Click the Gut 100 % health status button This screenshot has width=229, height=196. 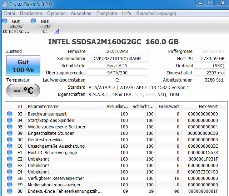[23, 65]
